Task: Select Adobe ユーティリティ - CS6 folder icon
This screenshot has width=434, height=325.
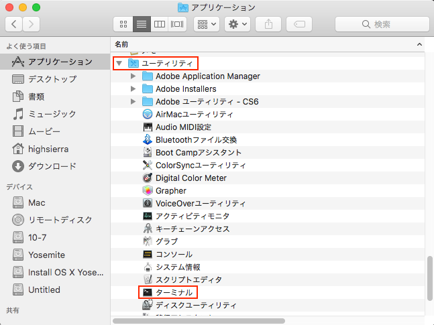Action: pyautogui.click(x=148, y=101)
